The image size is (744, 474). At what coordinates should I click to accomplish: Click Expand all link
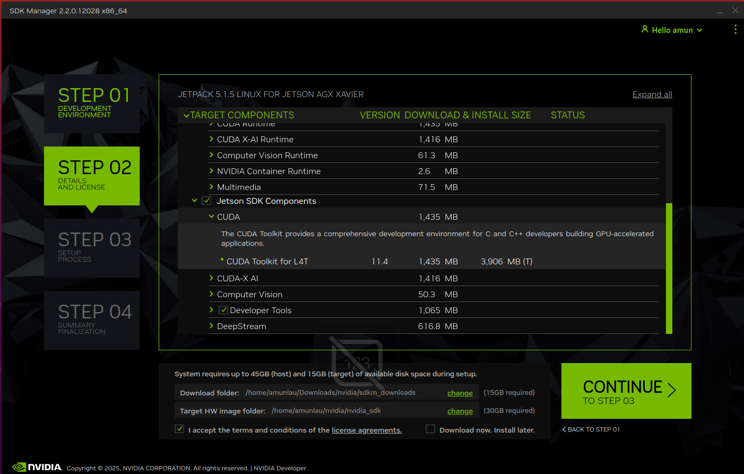(652, 94)
